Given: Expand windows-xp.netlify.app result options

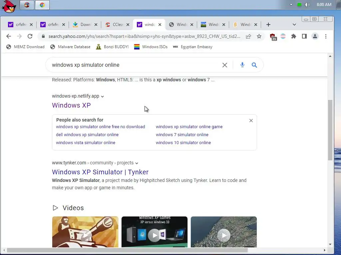Looking at the screenshot, I should (x=103, y=97).
